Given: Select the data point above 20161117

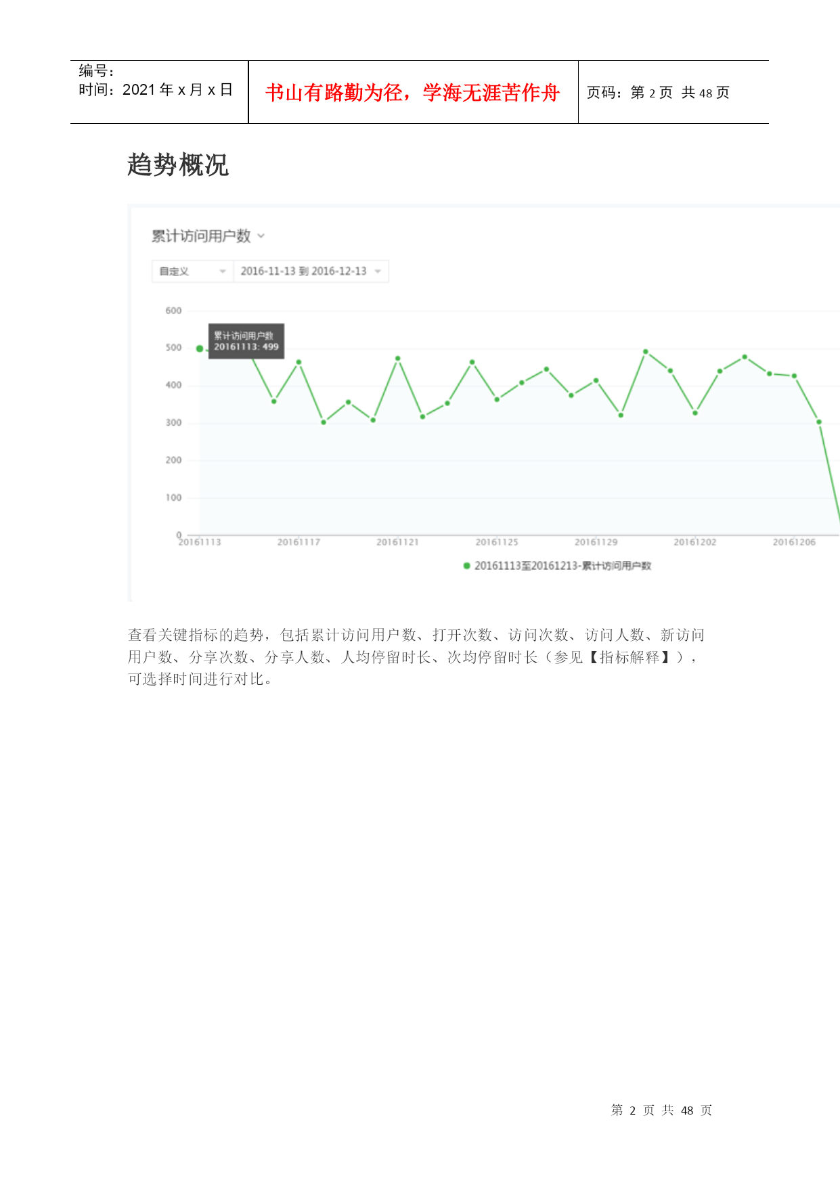Looking at the screenshot, I should click(x=299, y=362).
